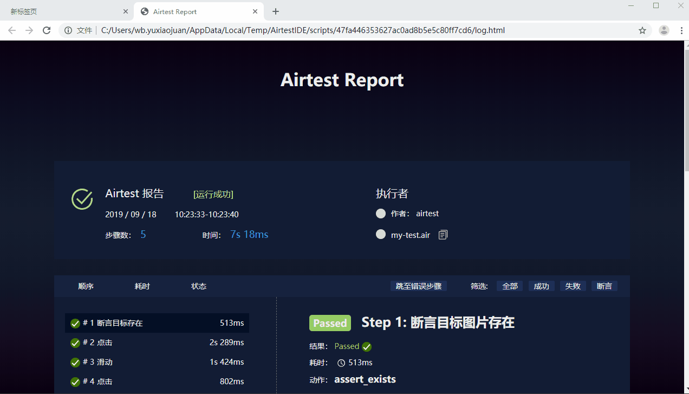Click the Step 1: 断言目标图片存在 heading

point(438,322)
